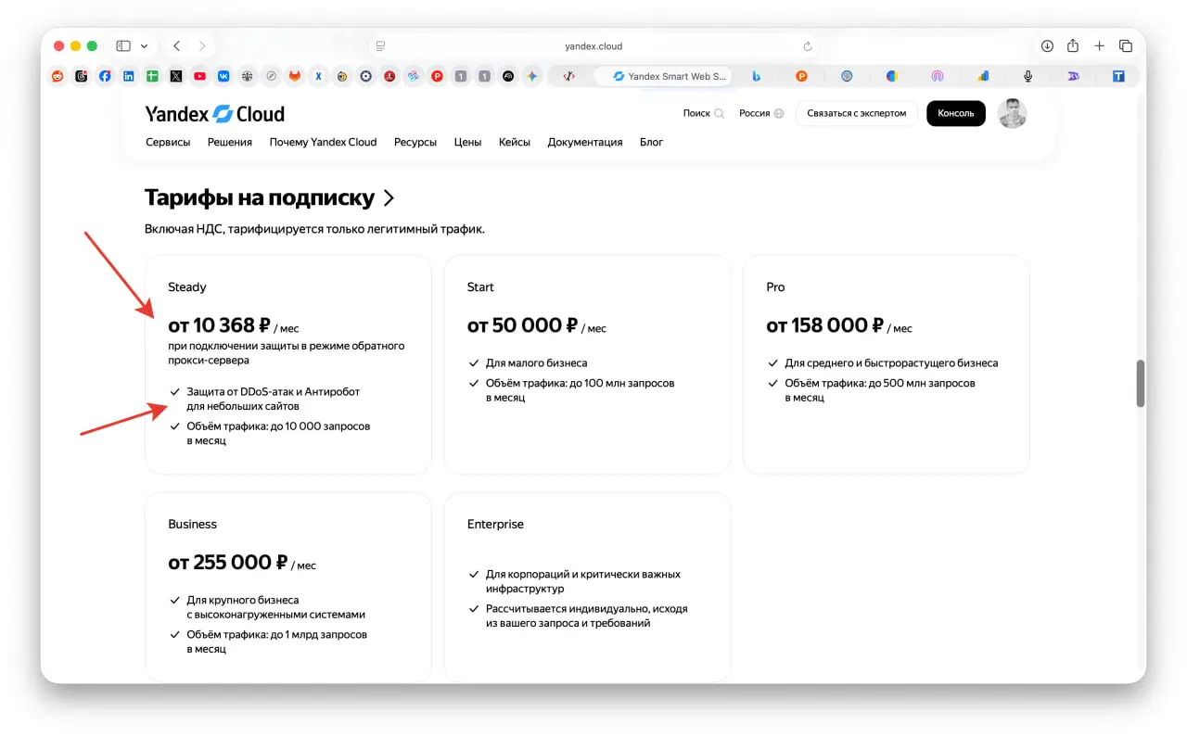Open the Bing tab
This screenshot has height=737, width=1187.
tap(757, 77)
